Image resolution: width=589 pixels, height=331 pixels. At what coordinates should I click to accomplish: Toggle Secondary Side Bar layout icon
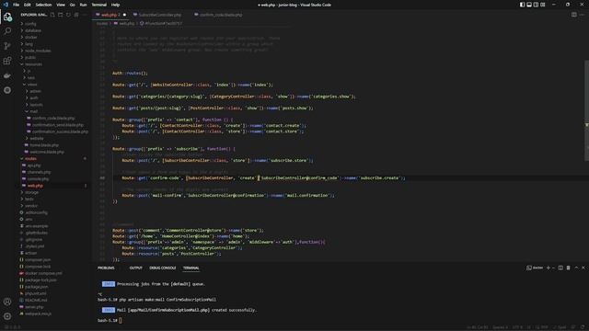536,5
